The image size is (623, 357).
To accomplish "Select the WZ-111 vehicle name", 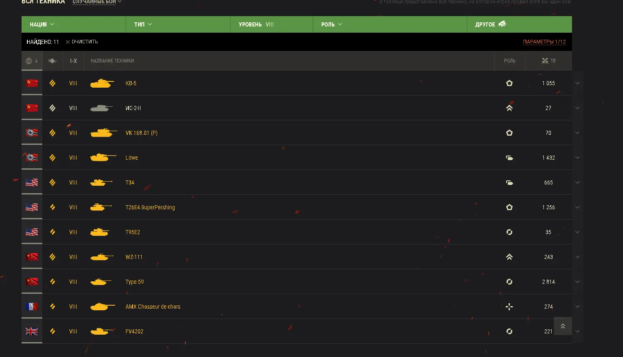I will 134,257.
